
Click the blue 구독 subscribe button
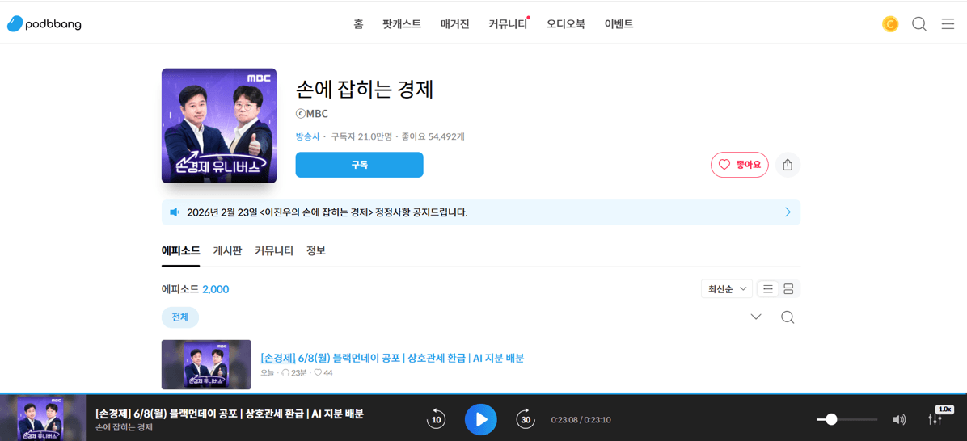pyautogui.click(x=360, y=165)
